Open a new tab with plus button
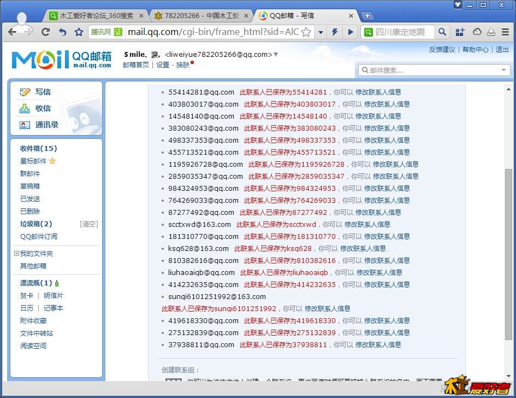 pyautogui.click(x=367, y=15)
